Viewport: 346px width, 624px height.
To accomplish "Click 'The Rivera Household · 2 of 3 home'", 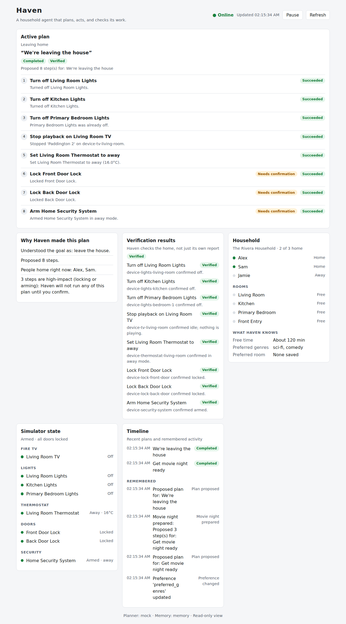I will (x=268, y=248).
